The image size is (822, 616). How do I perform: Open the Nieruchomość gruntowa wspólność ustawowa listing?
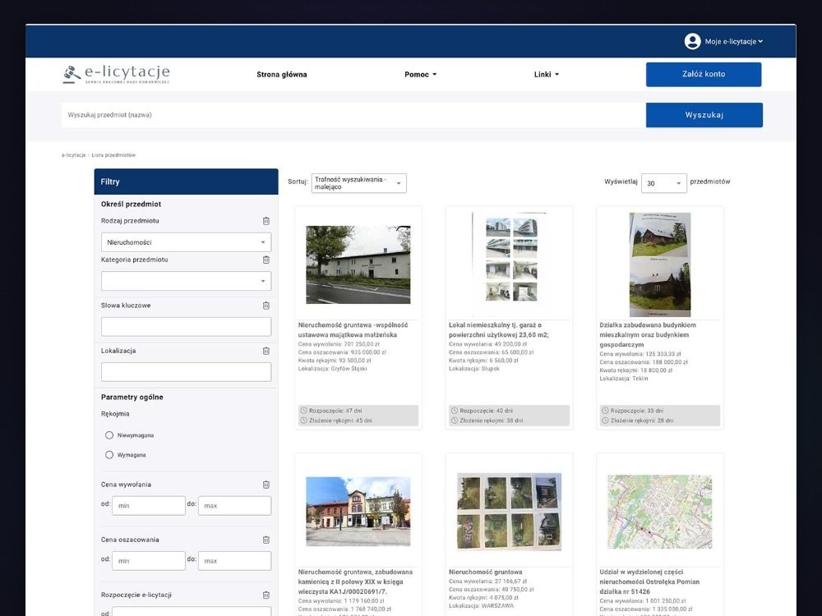click(353, 330)
